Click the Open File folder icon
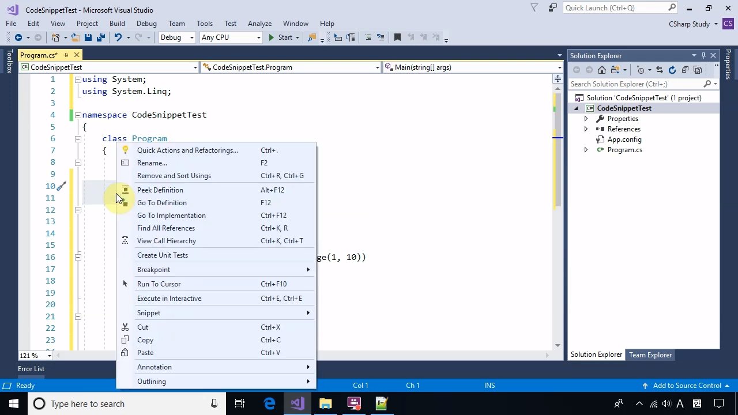The height and width of the screenshot is (415, 738). tap(75, 37)
